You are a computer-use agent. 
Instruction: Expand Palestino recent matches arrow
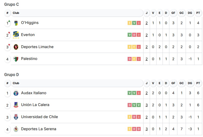(139, 59)
